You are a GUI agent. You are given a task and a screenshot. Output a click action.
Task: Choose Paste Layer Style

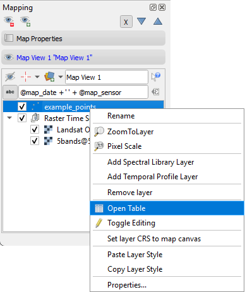point(167,255)
